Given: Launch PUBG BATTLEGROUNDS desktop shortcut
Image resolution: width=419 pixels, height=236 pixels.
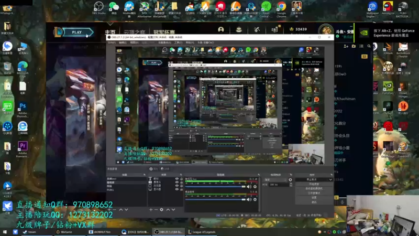Looking at the screenshot, I should click(403, 9).
